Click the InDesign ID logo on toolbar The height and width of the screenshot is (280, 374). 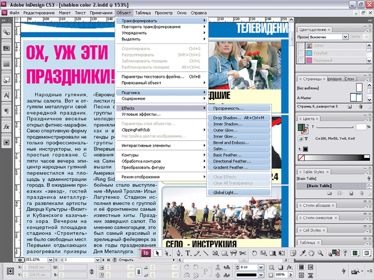click(x=146, y=253)
